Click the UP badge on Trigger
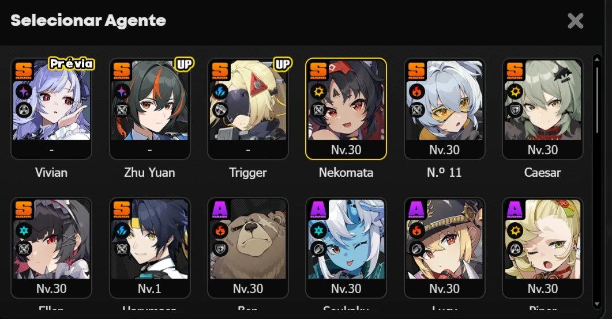 [283, 64]
